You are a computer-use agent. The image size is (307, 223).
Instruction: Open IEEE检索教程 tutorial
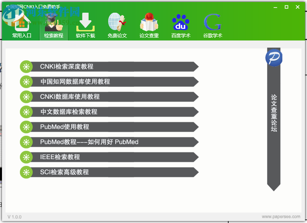coord(115,157)
